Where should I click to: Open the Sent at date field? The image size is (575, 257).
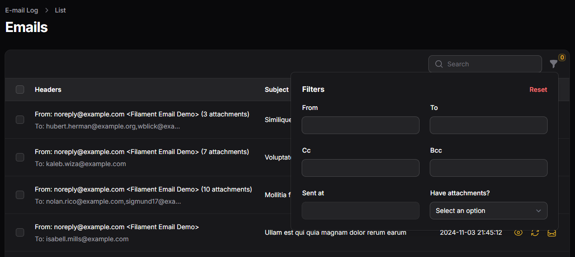(361, 211)
